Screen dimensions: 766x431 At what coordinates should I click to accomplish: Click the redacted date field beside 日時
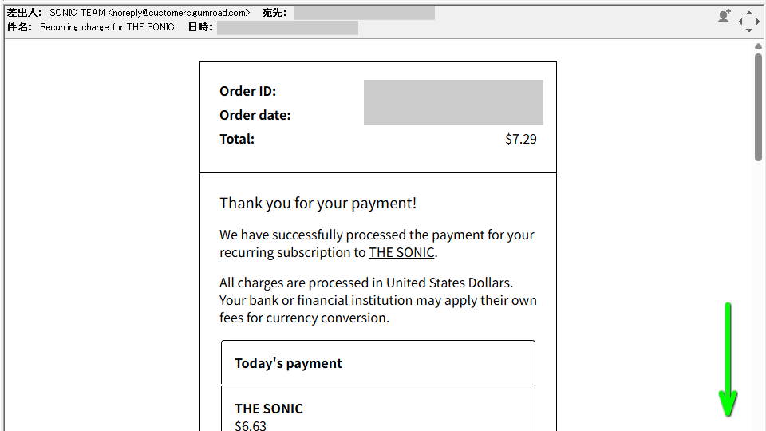click(287, 28)
